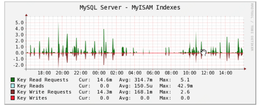
Task: Click Key Read Requests average value 314.7m
Action: [143, 80]
